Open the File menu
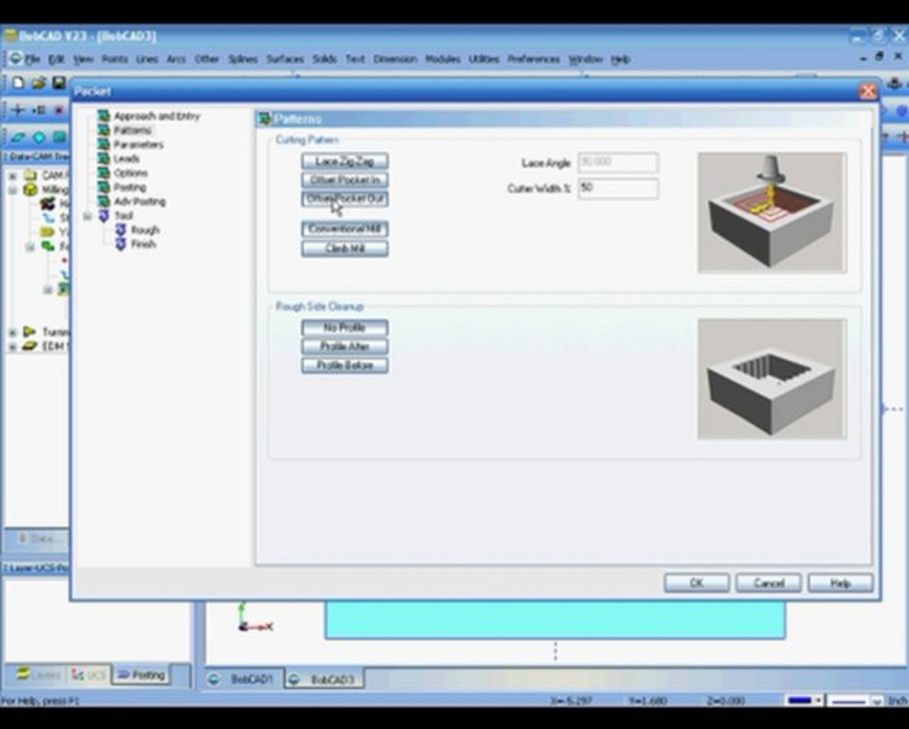Image resolution: width=909 pixels, height=729 pixels. point(33,59)
